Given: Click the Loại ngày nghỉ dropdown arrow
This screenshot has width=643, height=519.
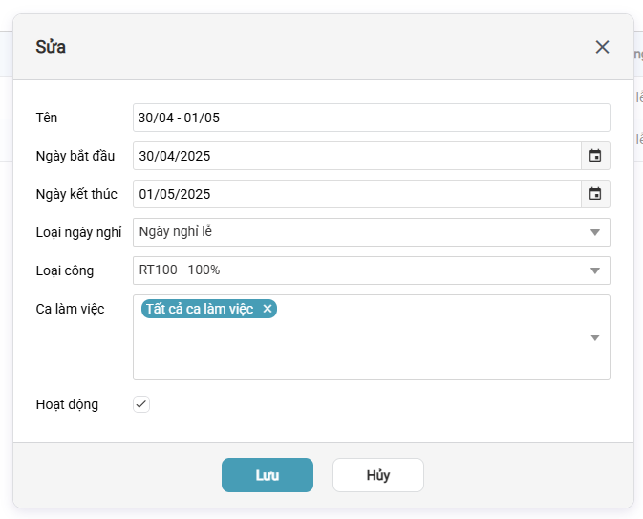Looking at the screenshot, I should 594,232.
